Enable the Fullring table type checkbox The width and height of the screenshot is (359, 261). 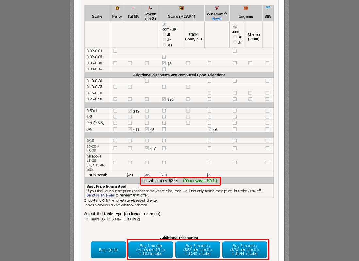[126, 219]
